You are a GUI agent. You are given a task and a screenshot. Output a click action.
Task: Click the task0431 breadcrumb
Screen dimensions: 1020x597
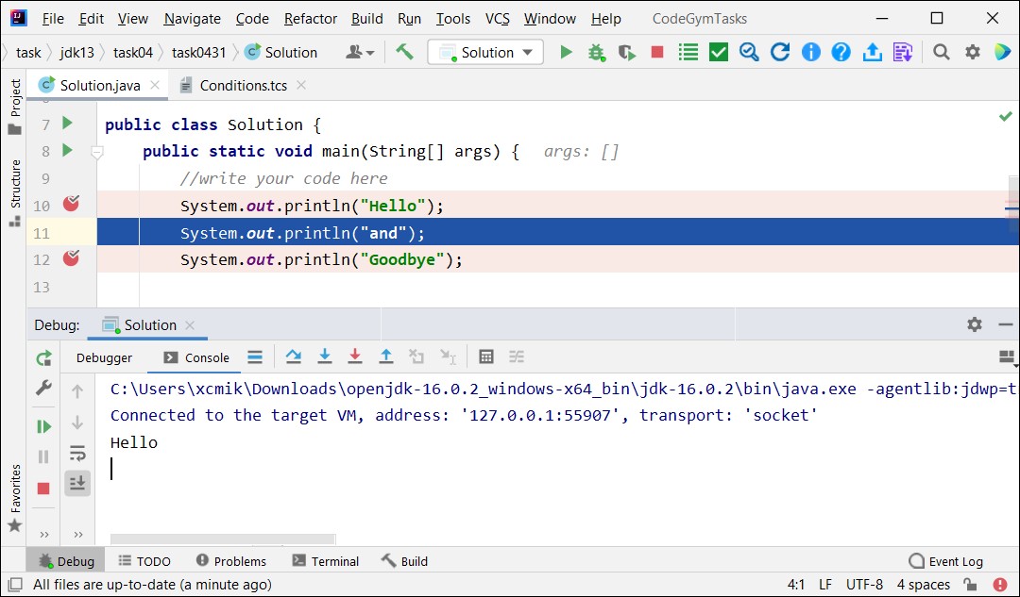199,53
